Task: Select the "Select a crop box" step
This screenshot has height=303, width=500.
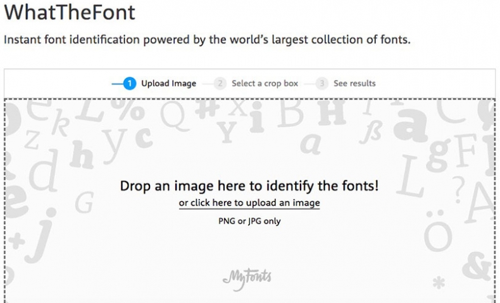Action: [x=264, y=83]
